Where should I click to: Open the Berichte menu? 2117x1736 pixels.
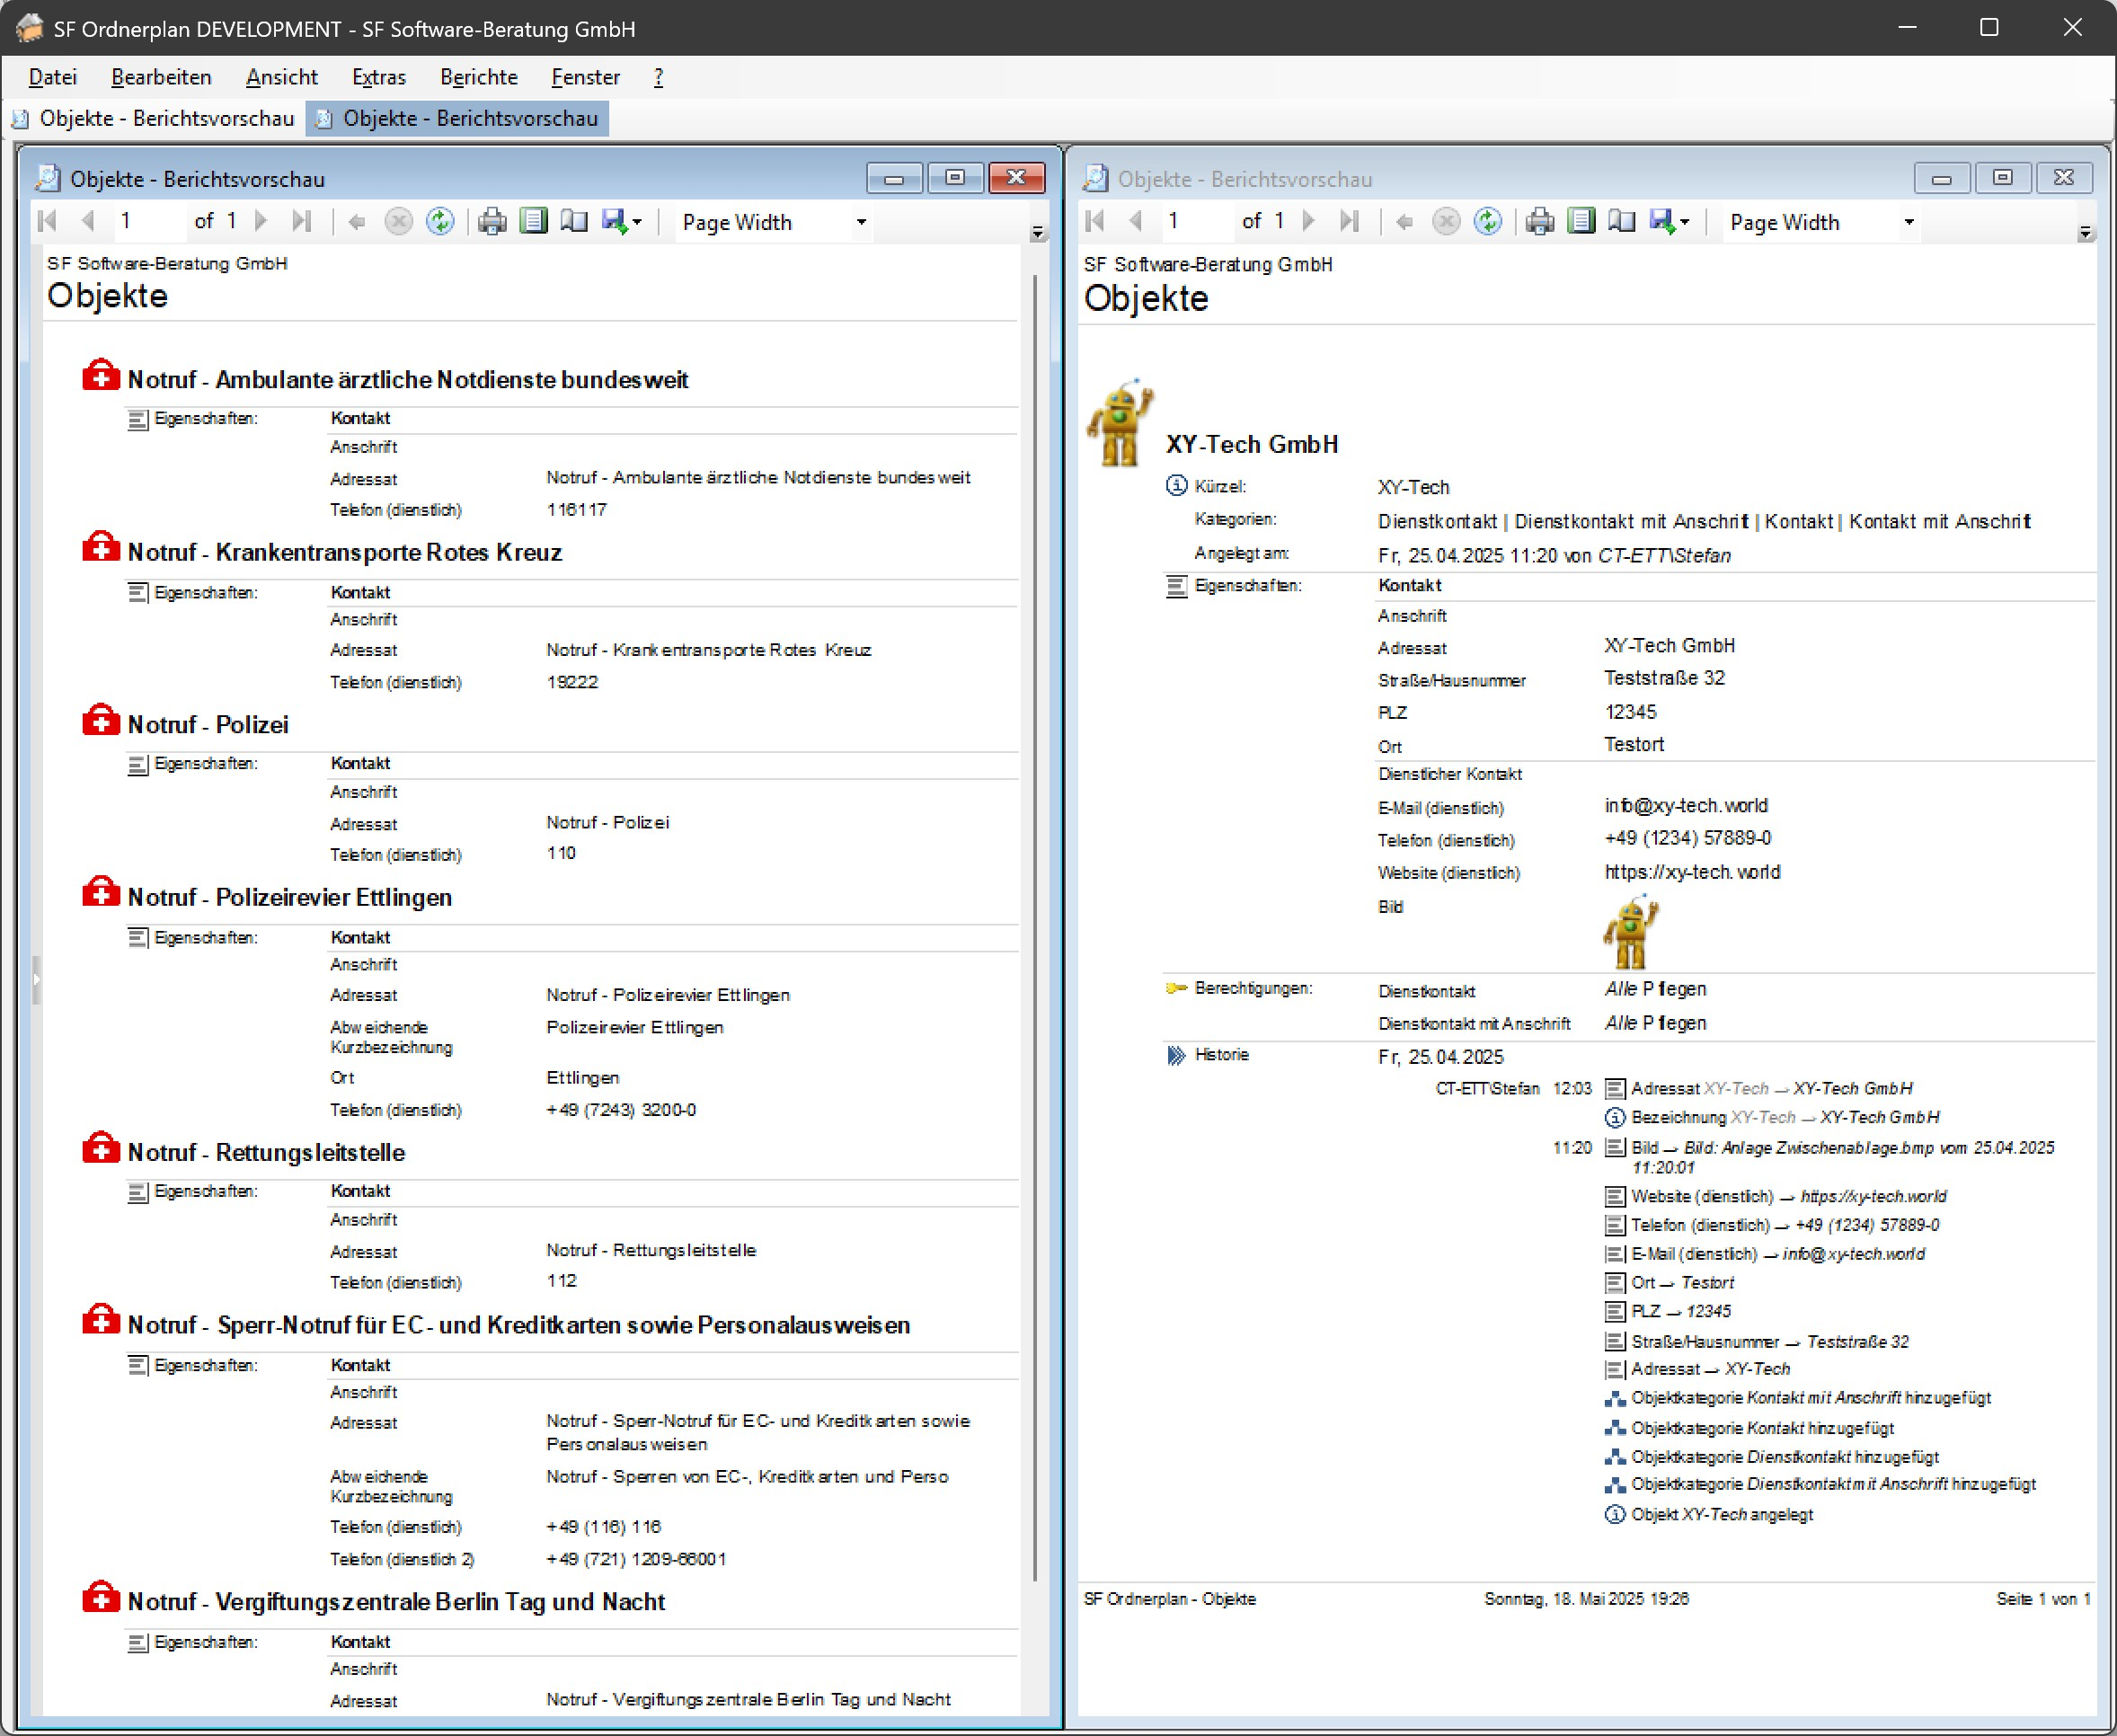(479, 77)
